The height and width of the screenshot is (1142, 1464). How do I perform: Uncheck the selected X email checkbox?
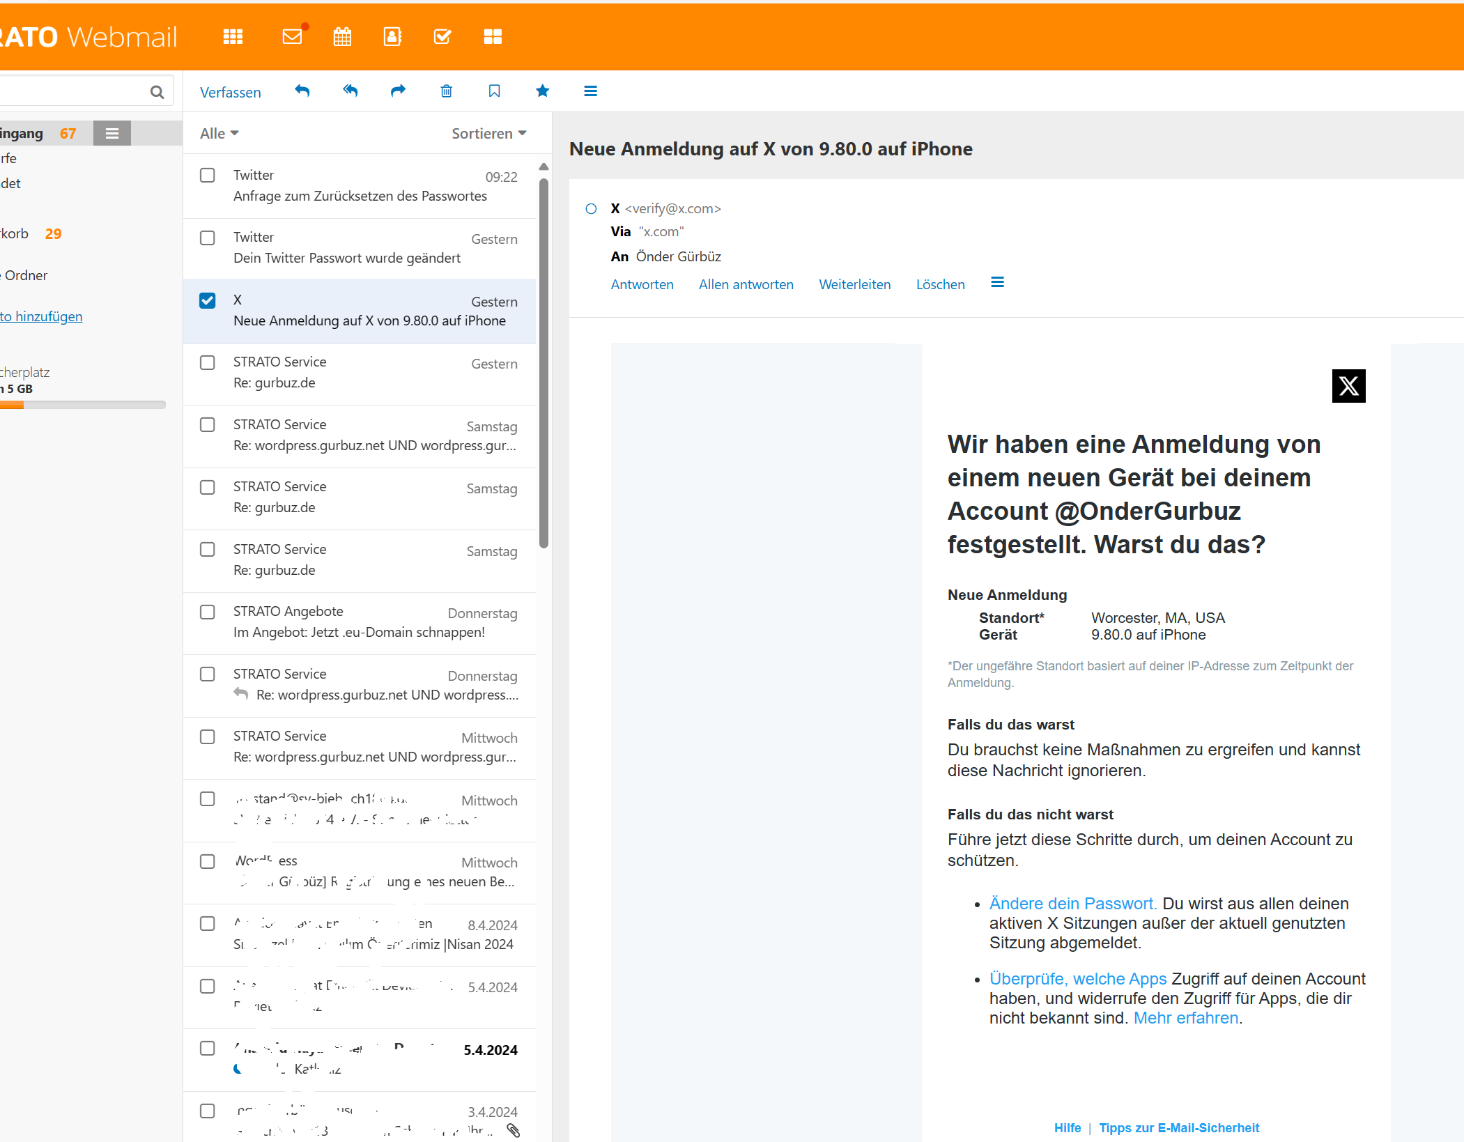(x=208, y=300)
